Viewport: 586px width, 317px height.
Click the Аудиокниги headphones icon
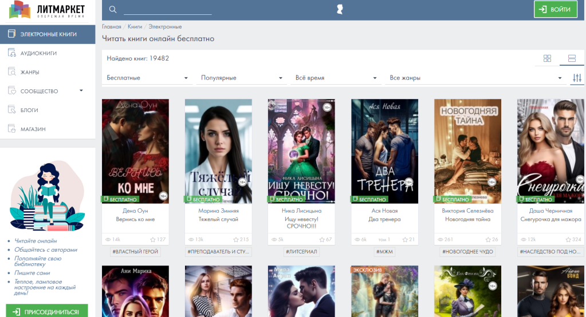11,53
